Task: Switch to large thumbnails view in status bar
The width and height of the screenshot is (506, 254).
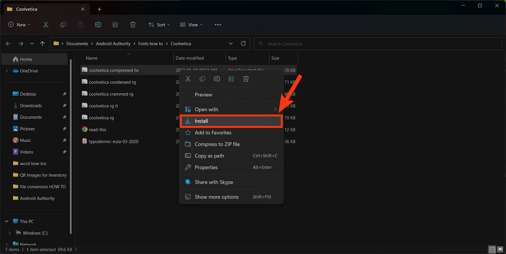Action: pyautogui.click(x=500, y=249)
